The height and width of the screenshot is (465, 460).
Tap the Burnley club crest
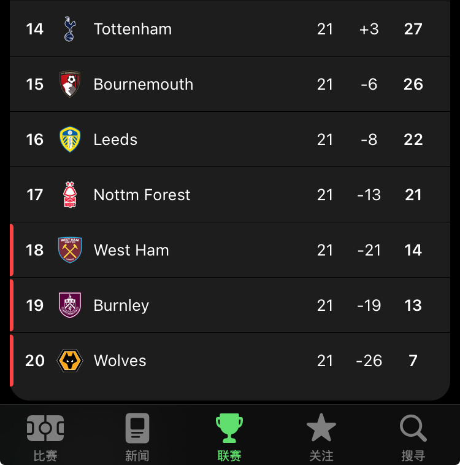click(70, 305)
